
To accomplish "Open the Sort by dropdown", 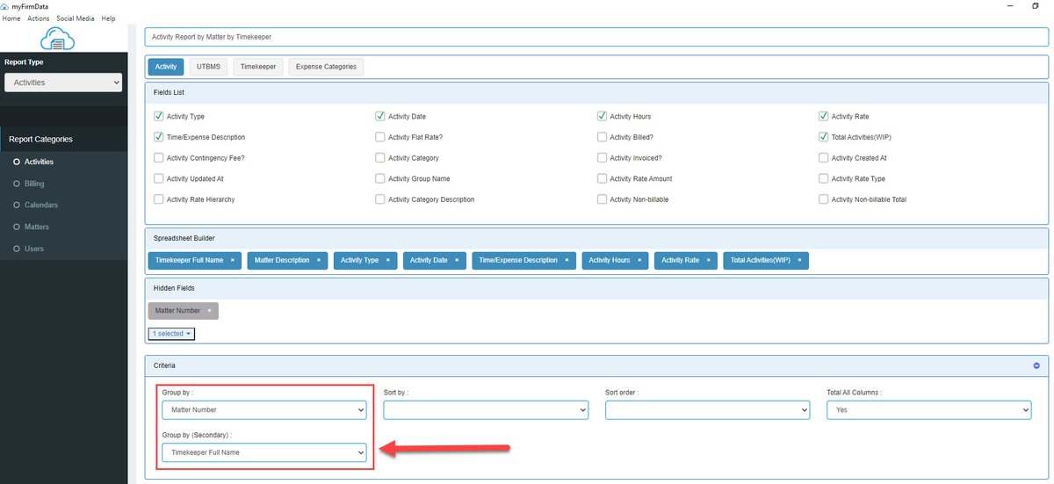I will (486, 410).
